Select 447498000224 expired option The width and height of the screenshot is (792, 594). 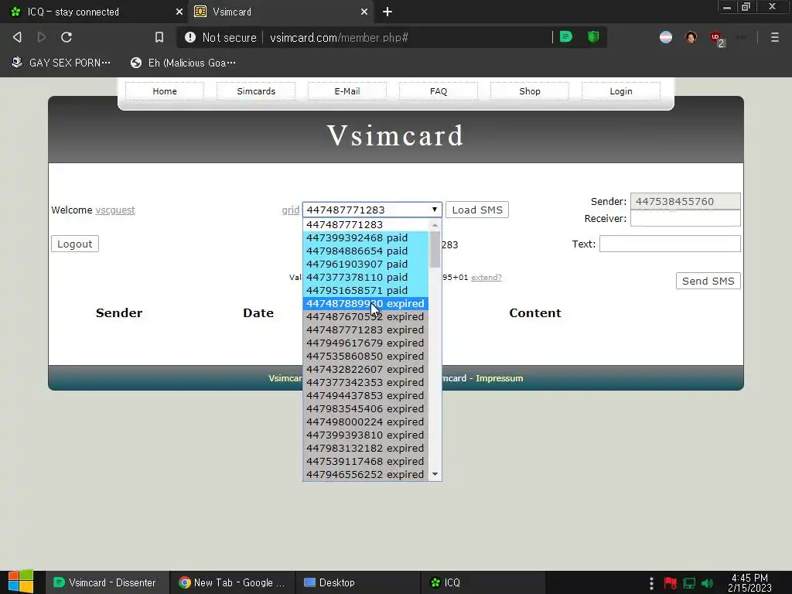(366, 422)
